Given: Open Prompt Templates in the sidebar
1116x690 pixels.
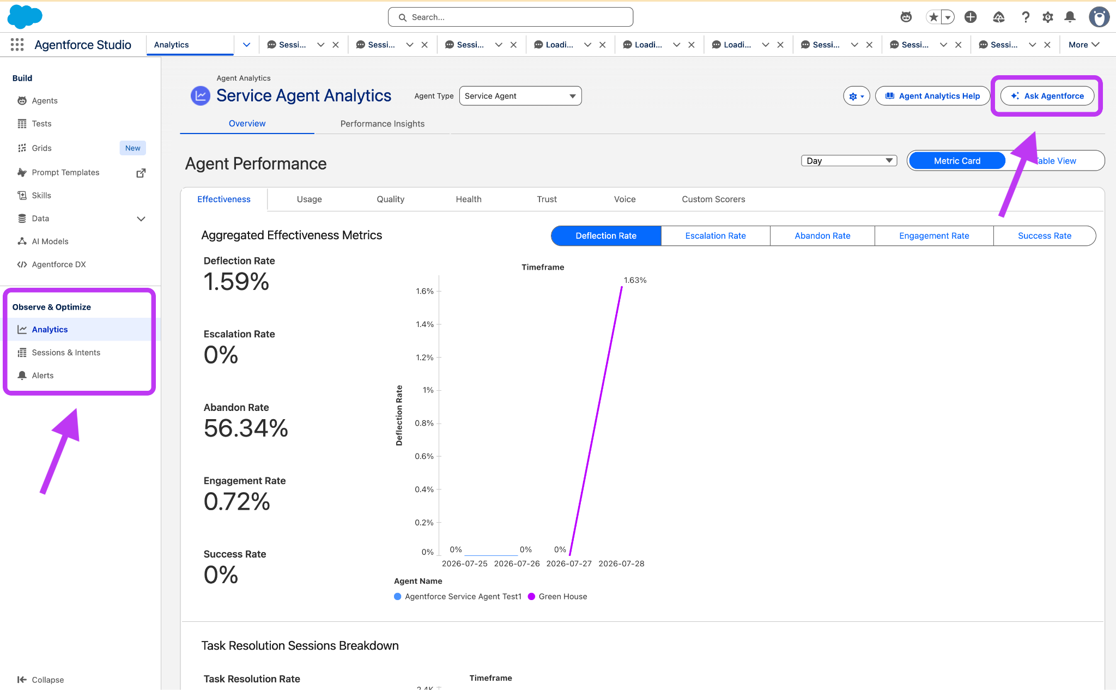Looking at the screenshot, I should click(x=65, y=172).
